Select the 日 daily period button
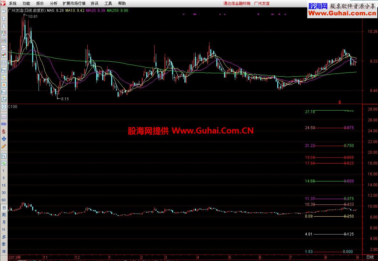Viewport: 378px width, 261px height. [x=4, y=208]
